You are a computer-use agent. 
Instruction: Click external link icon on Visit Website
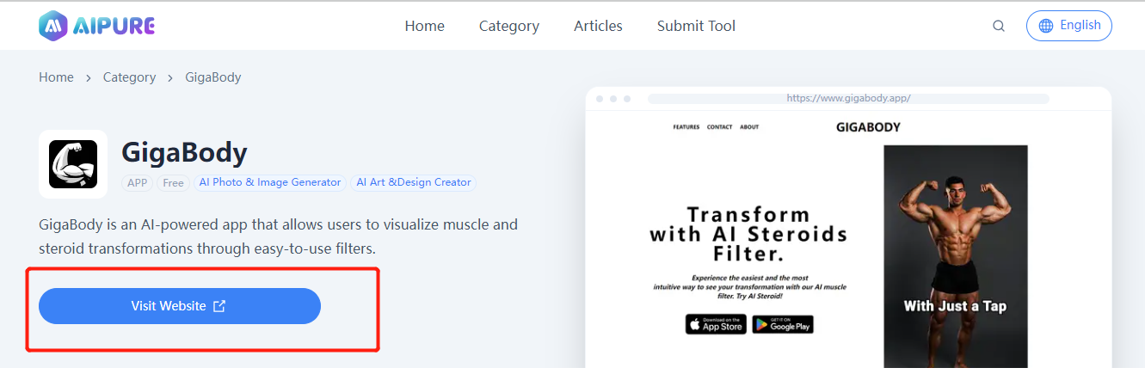click(x=219, y=306)
